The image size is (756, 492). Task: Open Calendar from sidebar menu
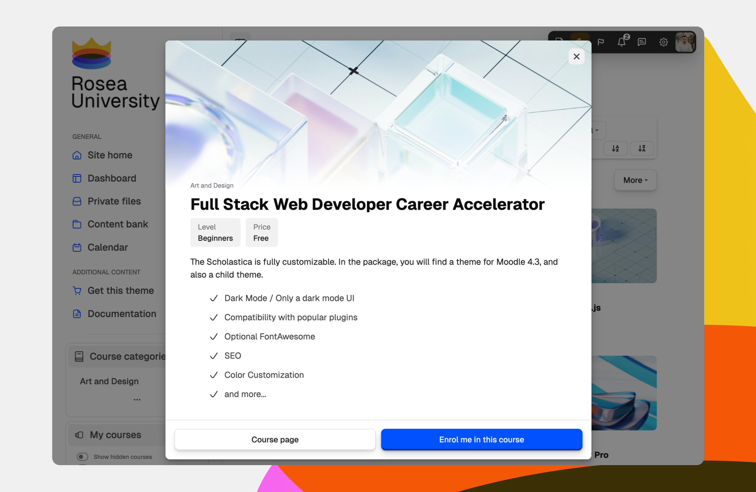[108, 248]
